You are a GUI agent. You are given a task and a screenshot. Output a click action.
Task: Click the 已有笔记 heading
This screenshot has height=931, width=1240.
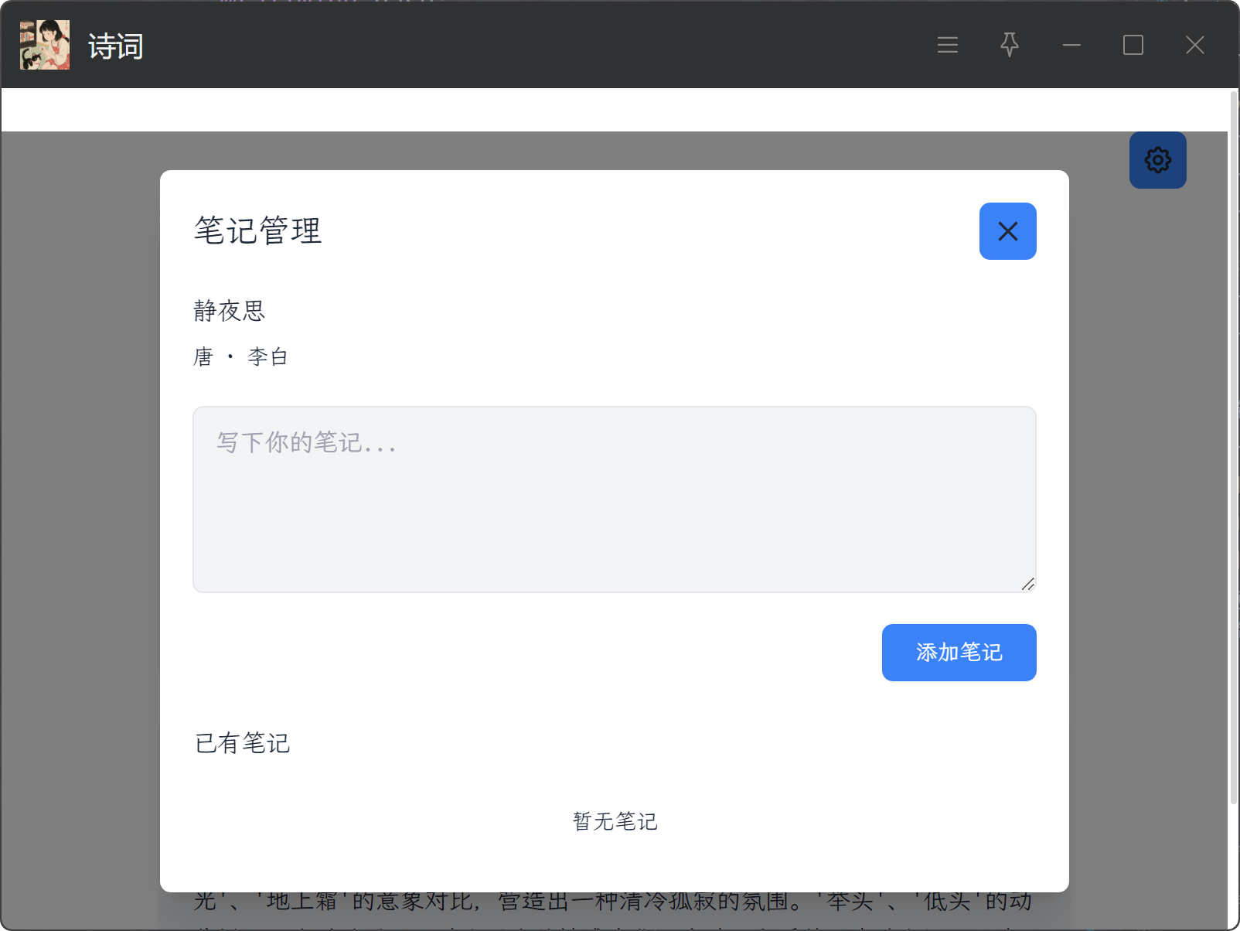pyautogui.click(x=243, y=743)
